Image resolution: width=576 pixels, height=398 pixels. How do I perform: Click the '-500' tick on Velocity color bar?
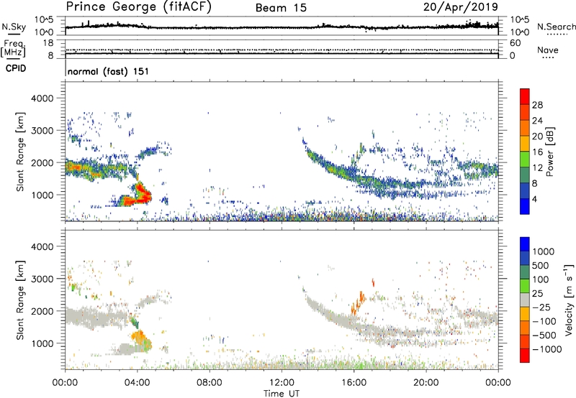pos(544,335)
